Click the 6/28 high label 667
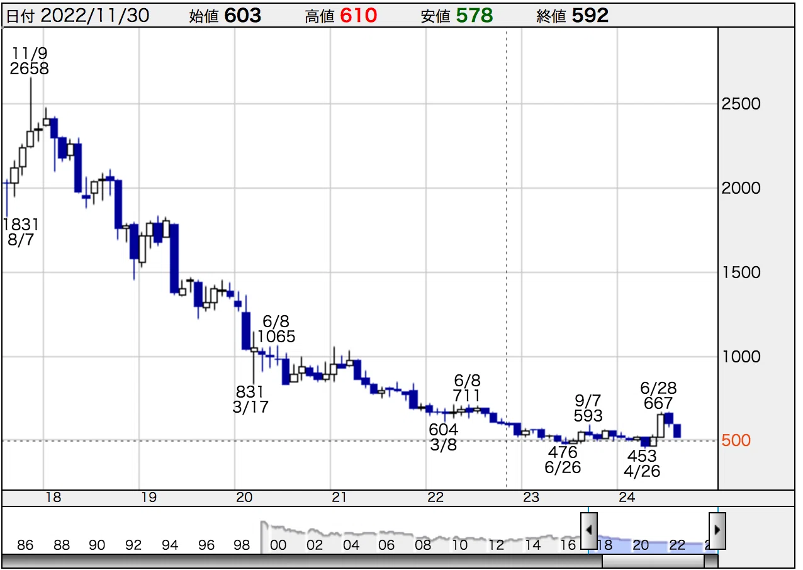The height and width of the screenshot is (570, 803). [x=658, y=403]
